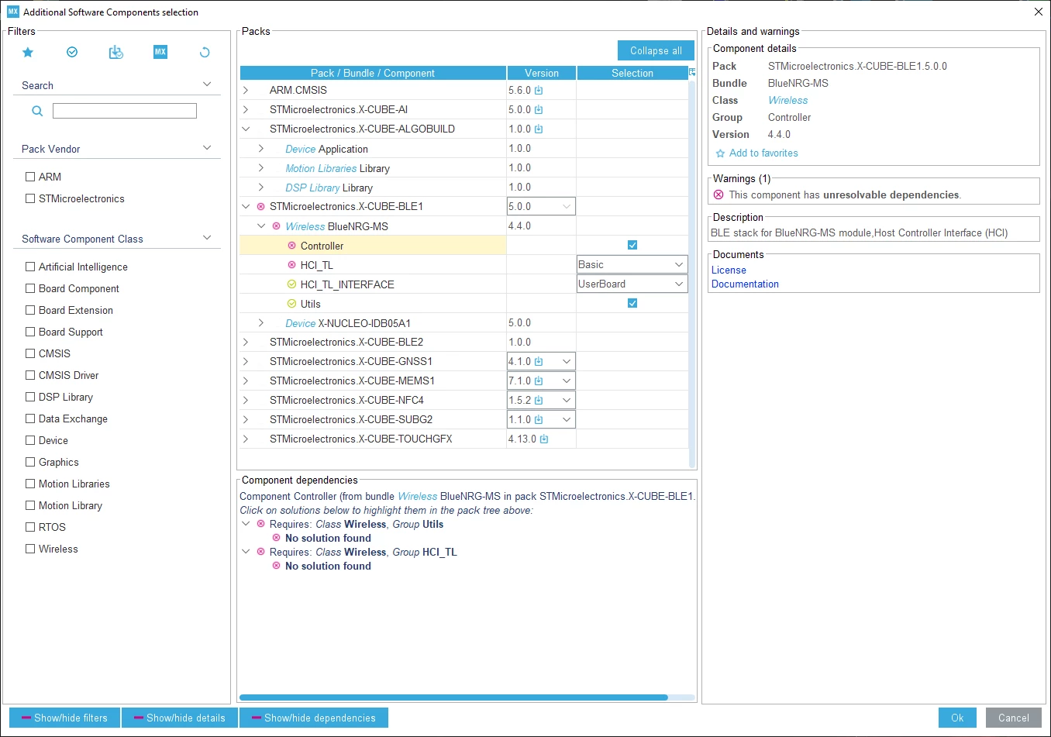
Task: Click the star icon for Add to favorites
Action: click(720, 153)
